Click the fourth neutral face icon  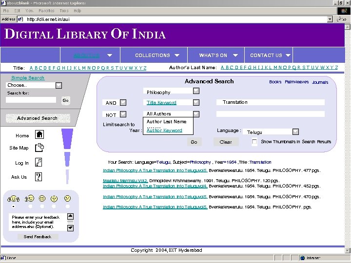coord(54,199)
